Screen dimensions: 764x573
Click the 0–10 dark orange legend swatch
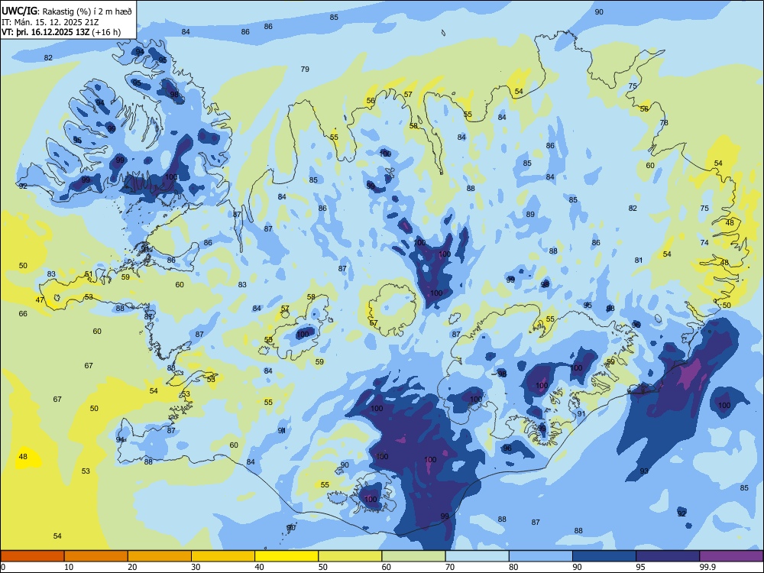pyautogui.click(x=32, y=556)
